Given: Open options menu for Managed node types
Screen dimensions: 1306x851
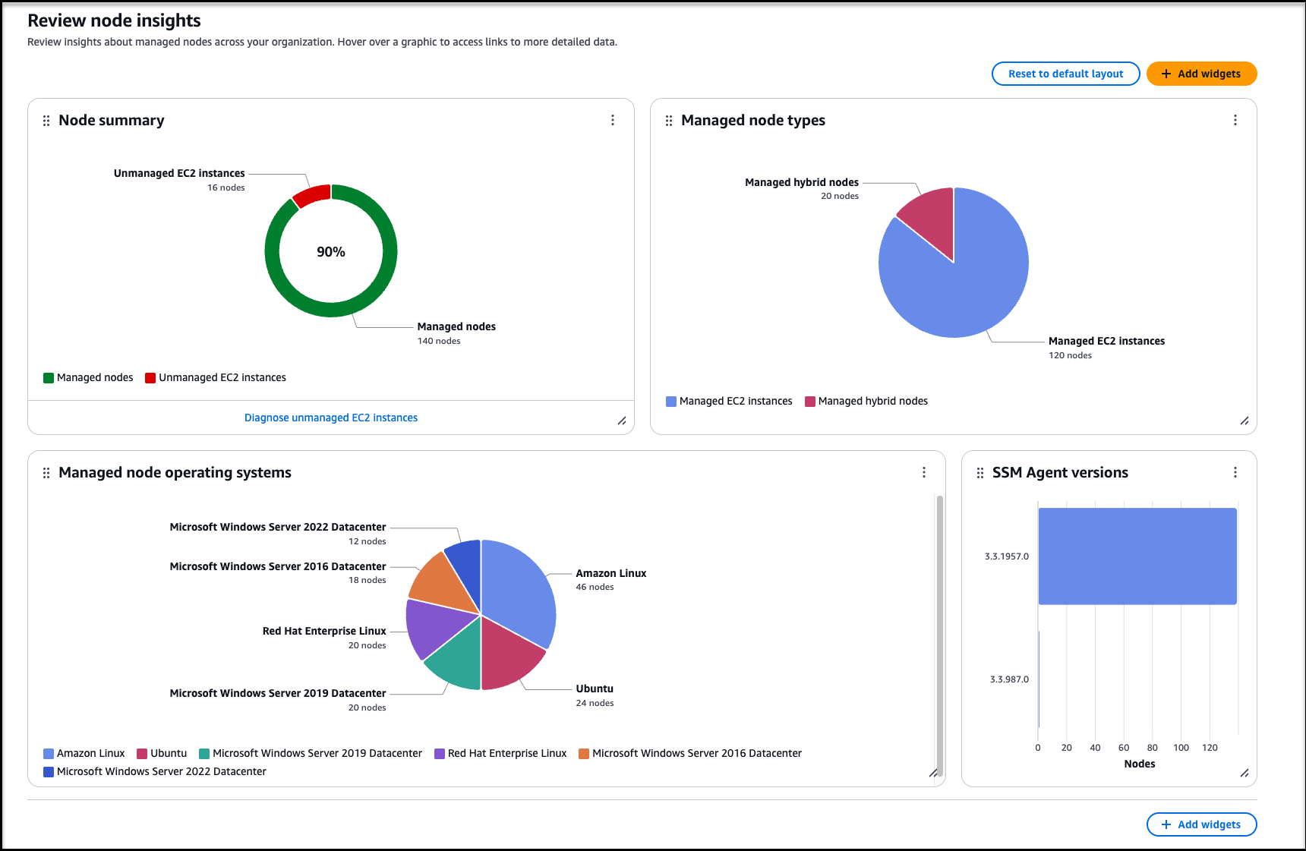Looking at the screenshot, I should pyautogui.click(x=1235, y=120).
